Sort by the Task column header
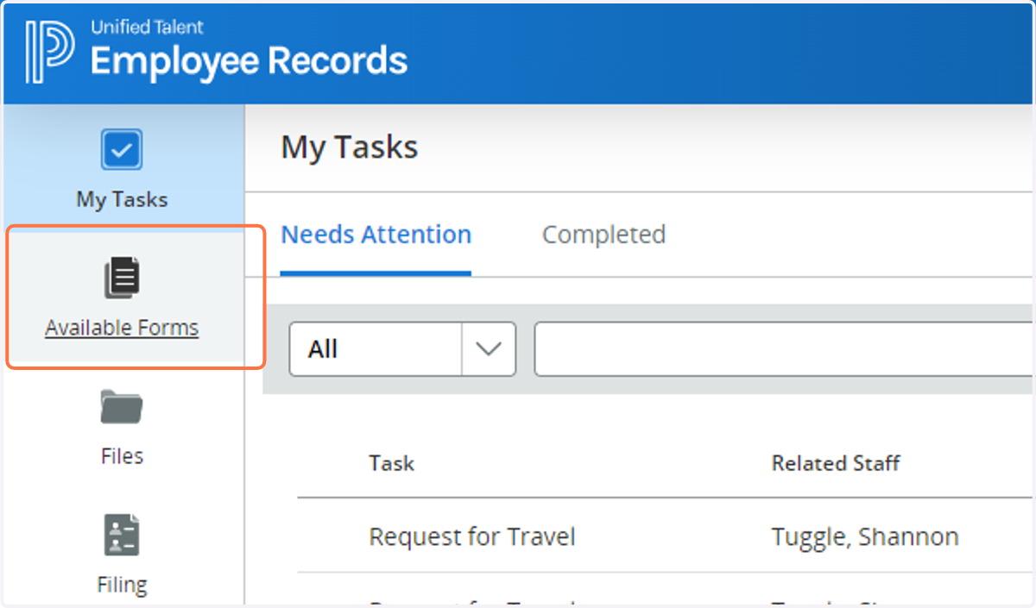 (392, 463)
